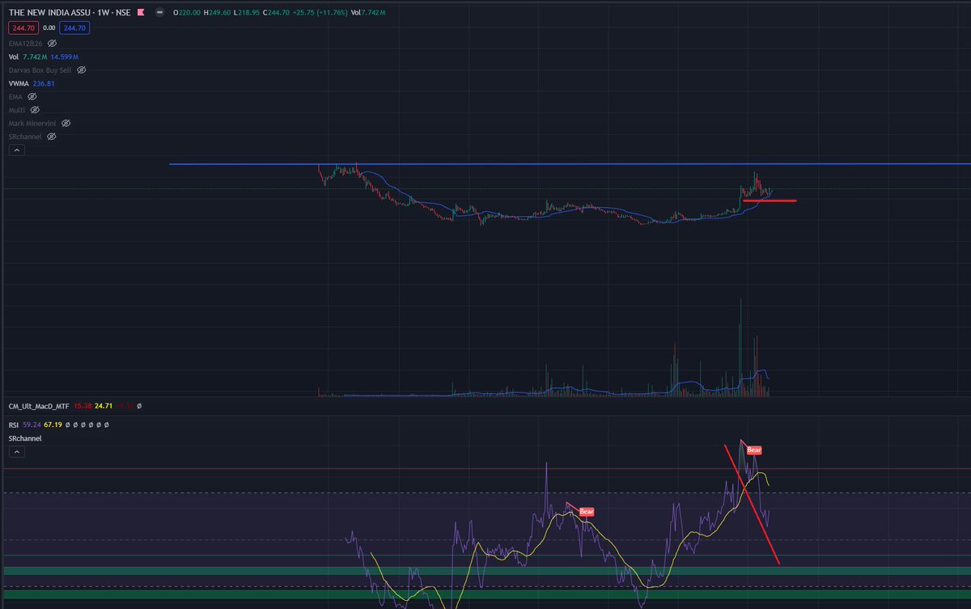Select SRchannel label in the RSI pane
This screenshot has height=609, width=971.
25,438
